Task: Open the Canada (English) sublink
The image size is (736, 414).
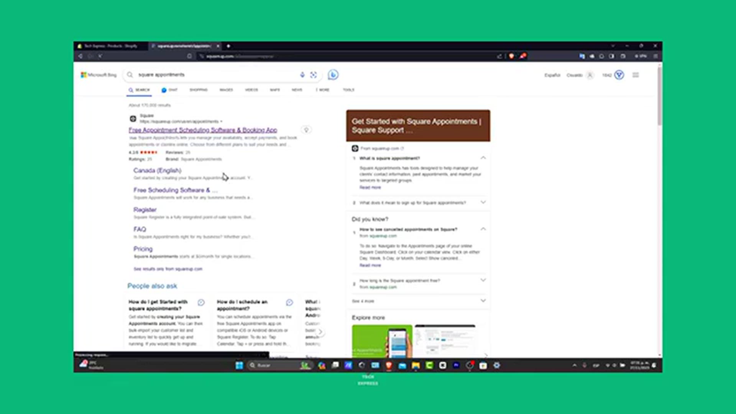Action: [x=157, y=170]
